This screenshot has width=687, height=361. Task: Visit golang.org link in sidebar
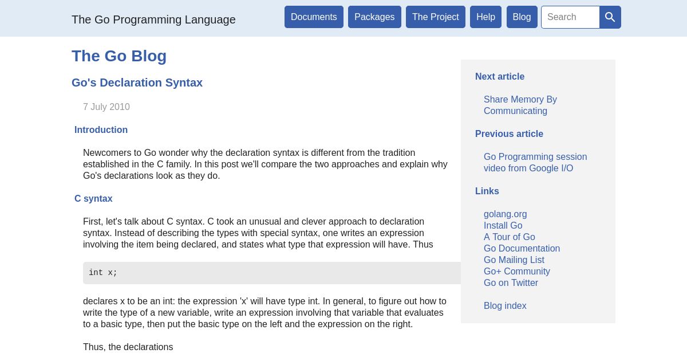[505, 214]
